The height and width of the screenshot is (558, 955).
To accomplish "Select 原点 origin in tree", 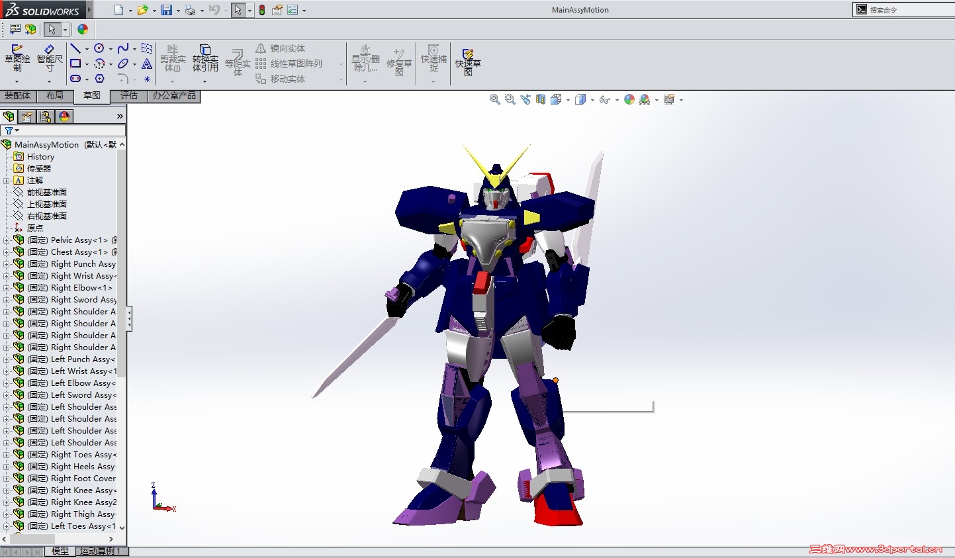I will click(x=35, y=228).
